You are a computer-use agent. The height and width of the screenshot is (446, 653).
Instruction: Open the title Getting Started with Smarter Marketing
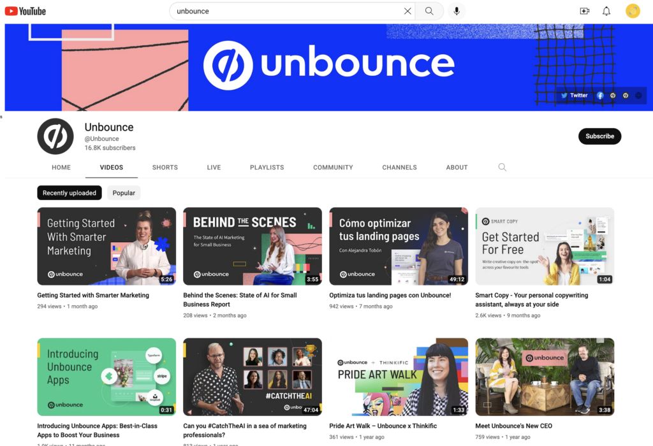[x=93, y=295]
